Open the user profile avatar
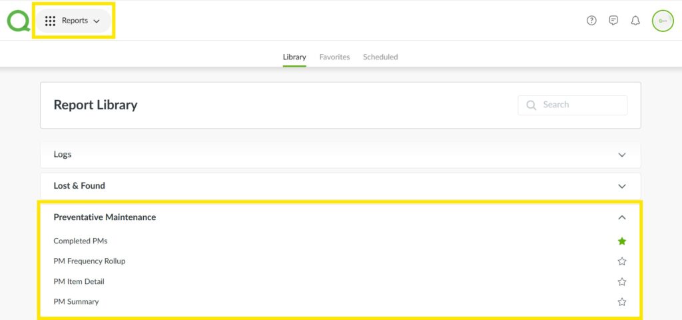 click(663, 21)
